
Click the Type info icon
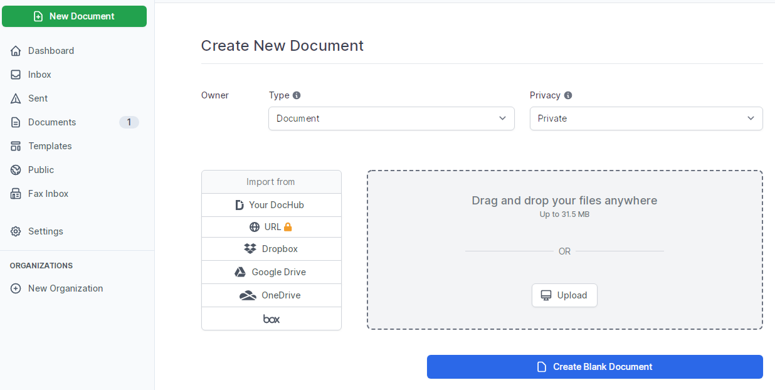(x=296, y=95)
